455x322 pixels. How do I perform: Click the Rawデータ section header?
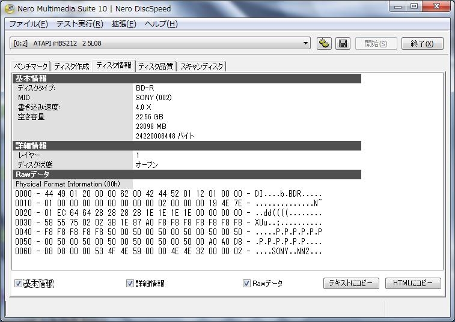tap(187, 174)
